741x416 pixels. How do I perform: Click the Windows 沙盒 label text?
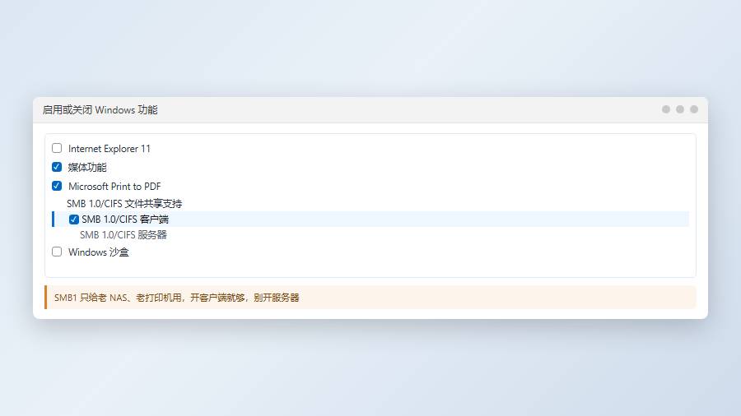(98, 252)
